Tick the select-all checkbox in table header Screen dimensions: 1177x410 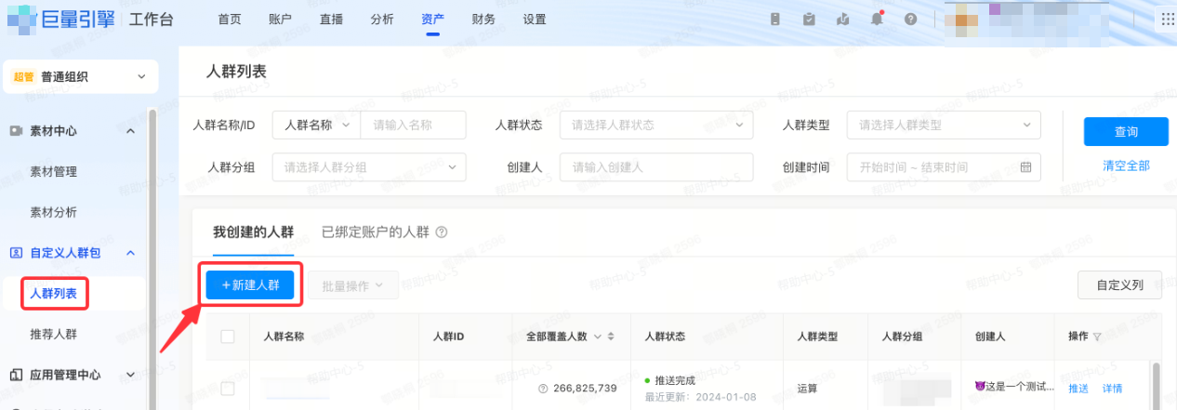click(228, 337)
